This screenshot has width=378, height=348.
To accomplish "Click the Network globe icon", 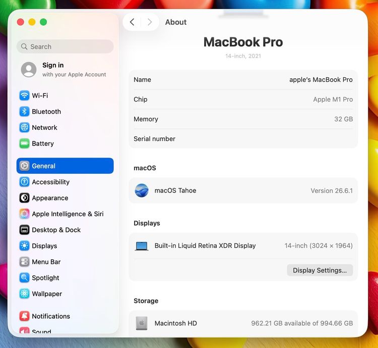I will [24, 127].
